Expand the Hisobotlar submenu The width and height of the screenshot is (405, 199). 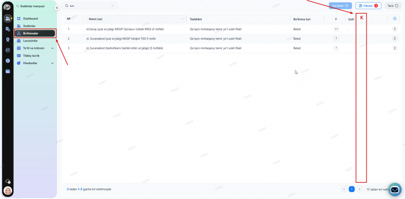point(35,63)
